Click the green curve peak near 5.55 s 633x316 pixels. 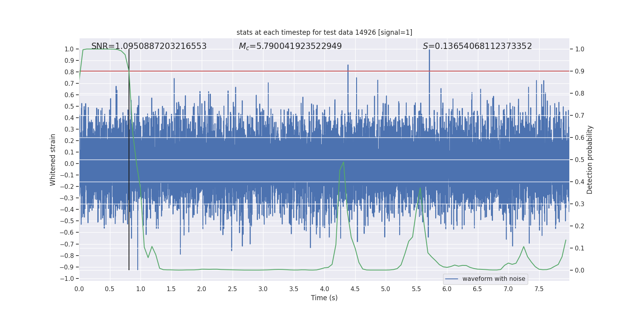tap(420, 188)
